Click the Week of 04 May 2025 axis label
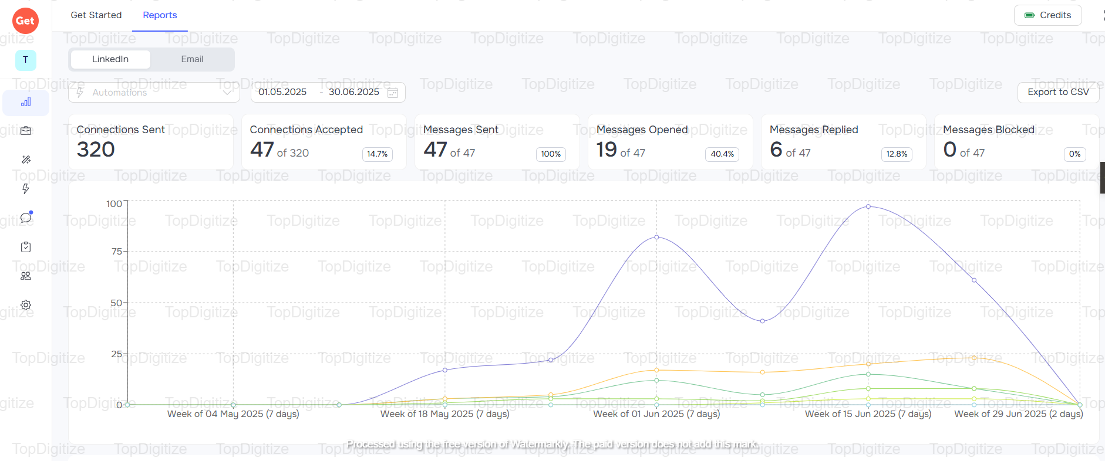Screen dimensions: 1105x461 [x=233, y=414]
